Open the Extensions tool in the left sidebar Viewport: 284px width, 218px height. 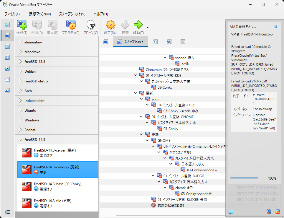tap(7, 46)
